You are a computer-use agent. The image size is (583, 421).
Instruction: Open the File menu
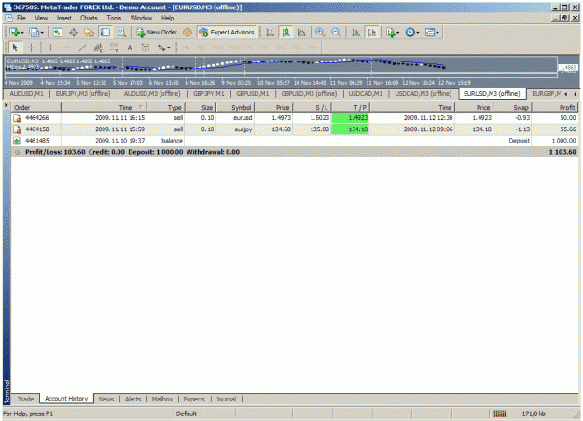coord(21,18)
